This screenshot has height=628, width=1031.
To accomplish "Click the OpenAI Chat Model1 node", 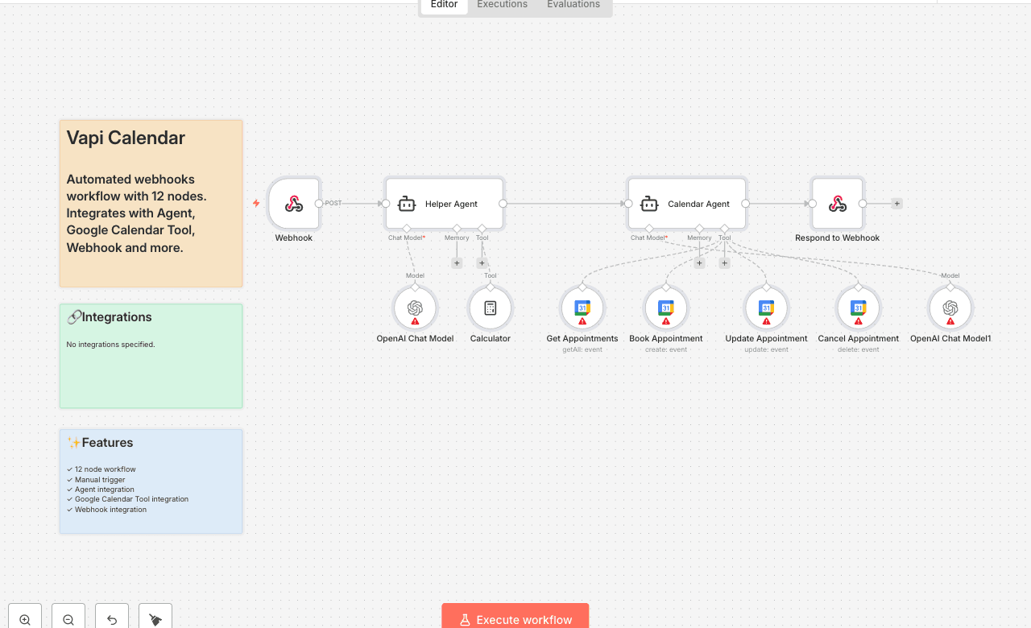I will click(950, 308).
